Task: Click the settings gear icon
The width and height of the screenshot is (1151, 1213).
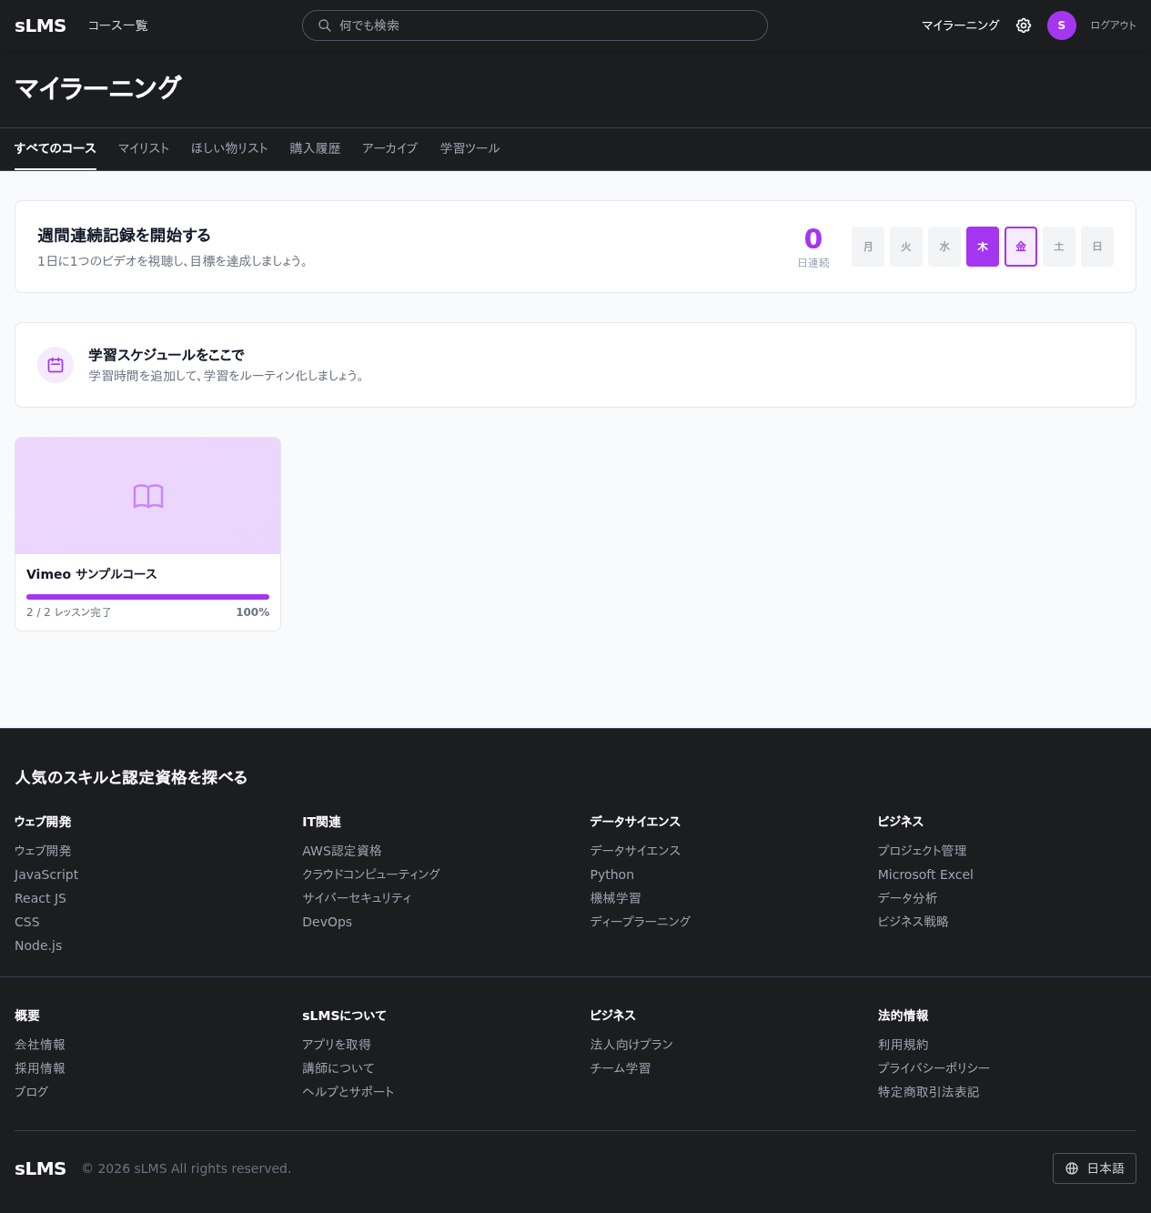Action: (1024, 25)
